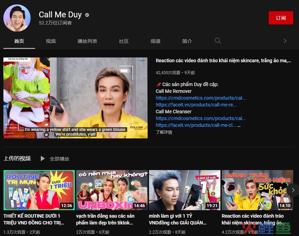Open faceit.vn link under Call Me Remover
This screenshot has width=299, height=236.
pos(196,105)
